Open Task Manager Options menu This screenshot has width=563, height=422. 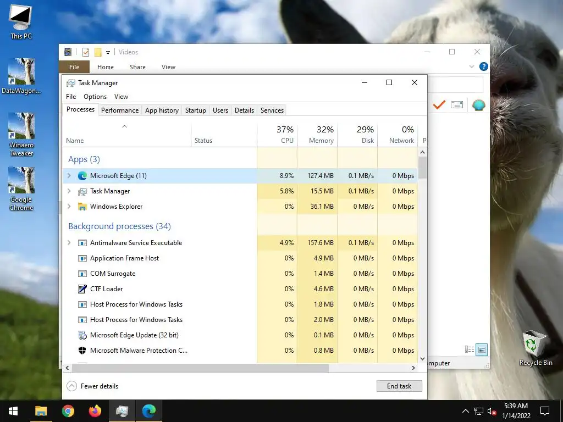(95, 97)
